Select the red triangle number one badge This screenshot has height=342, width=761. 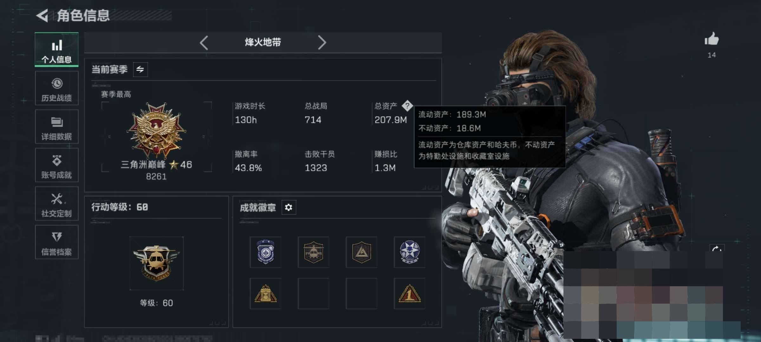pos(409,294)
